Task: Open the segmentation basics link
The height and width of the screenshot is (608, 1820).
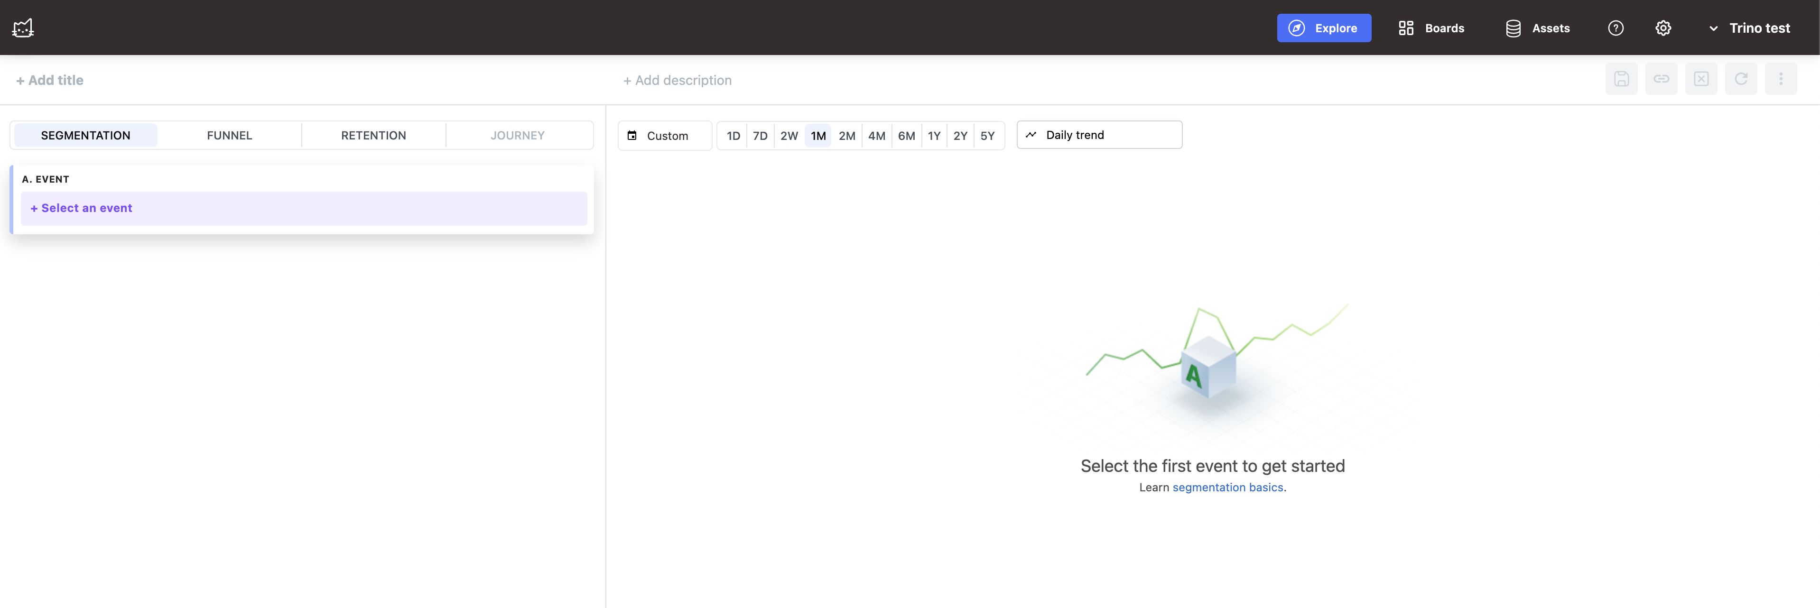Action: pos(1227,487)
